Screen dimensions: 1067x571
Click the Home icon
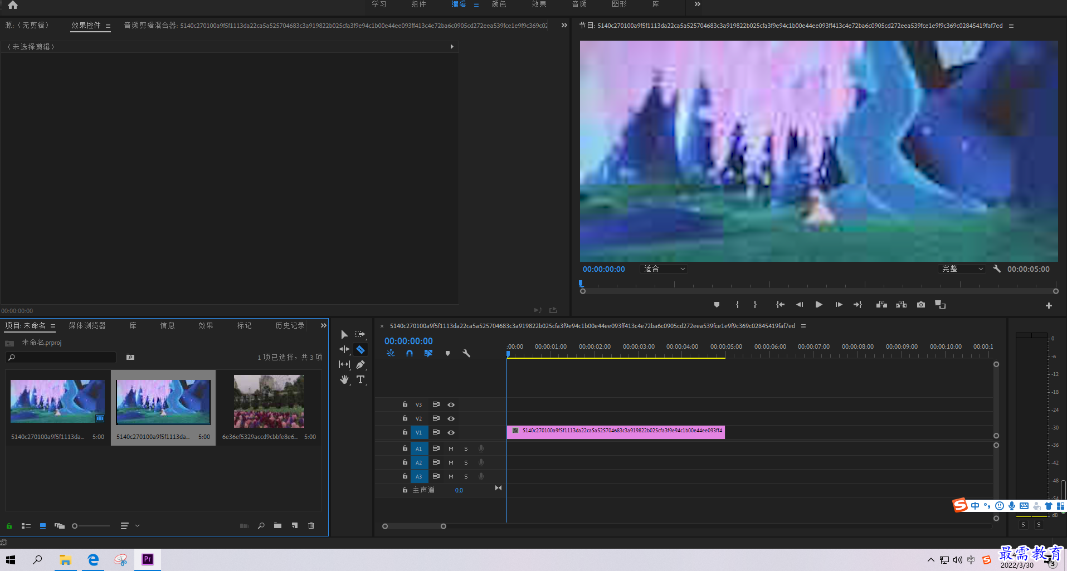click(x=13, y=5)
